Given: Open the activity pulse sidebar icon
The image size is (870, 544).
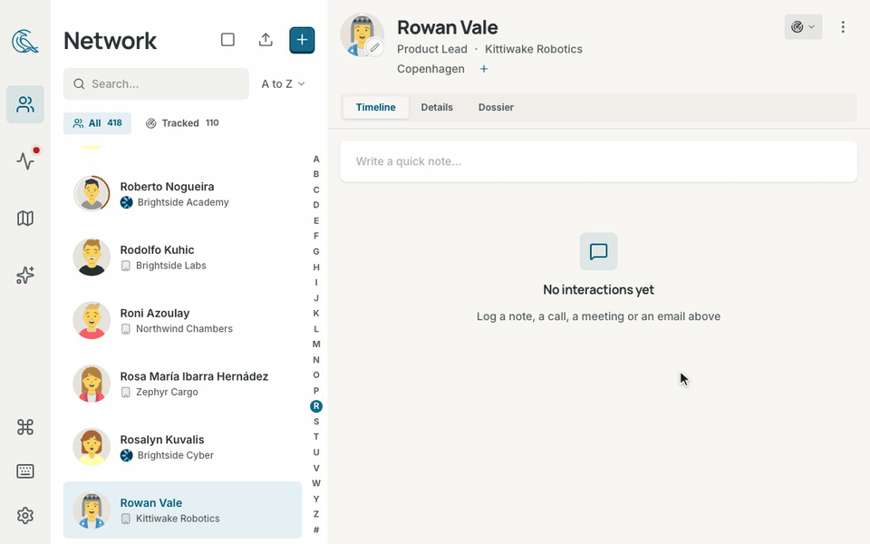Looking at the screenshot, I should pyautogui.click(x=25, y=161).
